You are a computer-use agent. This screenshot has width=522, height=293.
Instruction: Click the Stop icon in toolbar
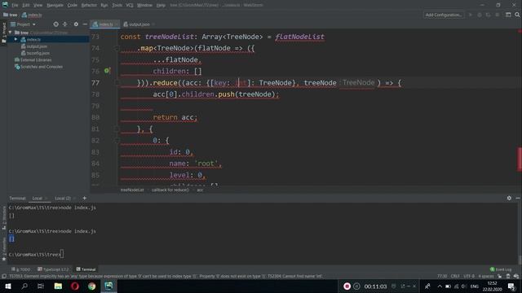pyautogui.click(x=498, y=15)
